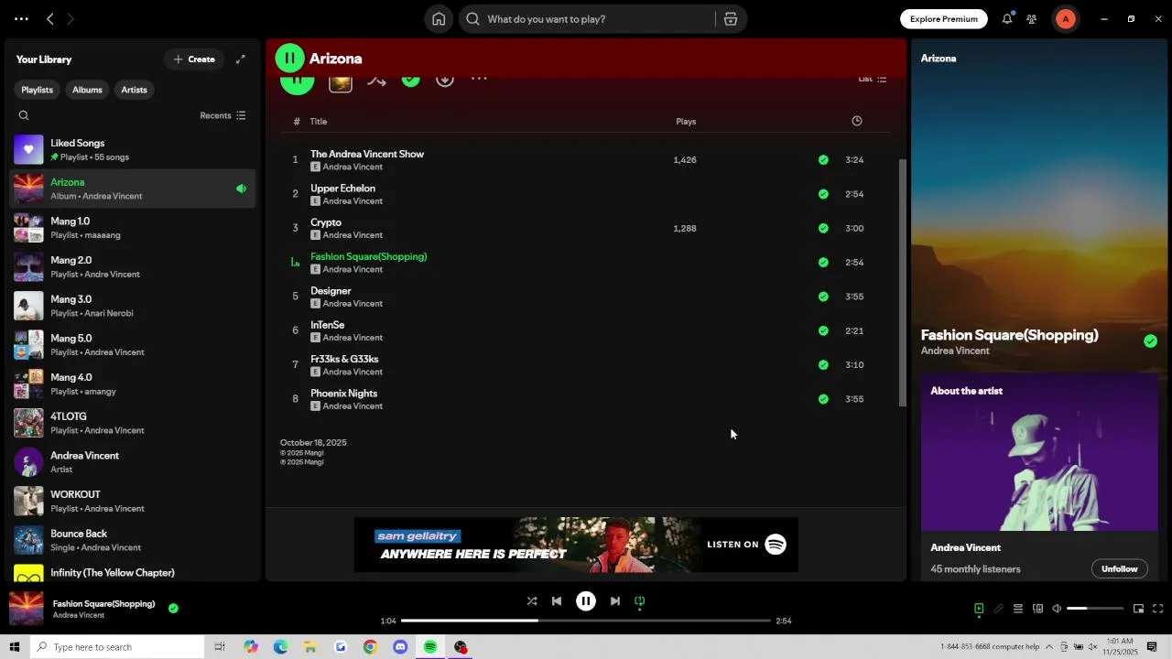
Task: Open the profile avatar menu
Action: point(1065,18)
